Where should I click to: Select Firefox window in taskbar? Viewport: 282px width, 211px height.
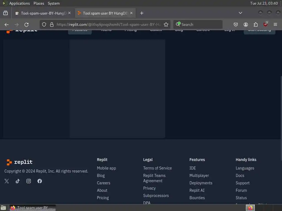(32, 208)
